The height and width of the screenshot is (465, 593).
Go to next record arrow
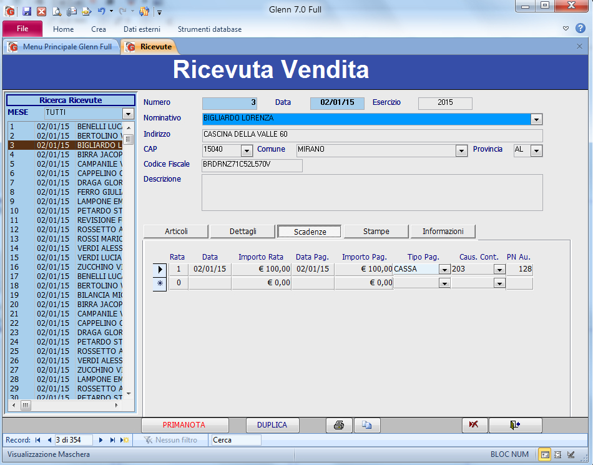tap(100, 440)
